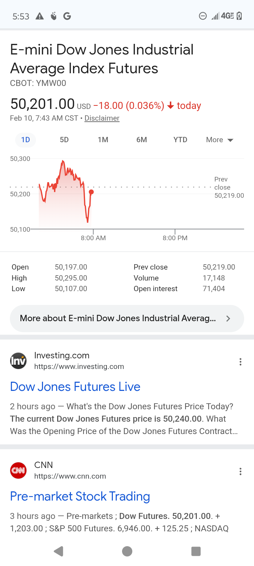254x566 pixels.
Task: Tap the Investing.com favicon icon
Action: tap(18, 361)
